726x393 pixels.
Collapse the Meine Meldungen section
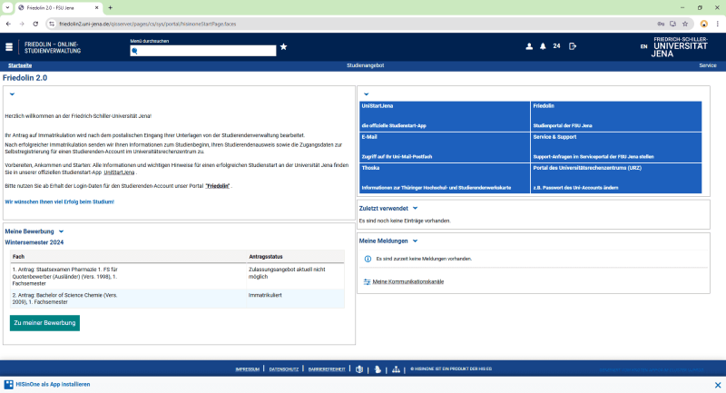point(415,241)
